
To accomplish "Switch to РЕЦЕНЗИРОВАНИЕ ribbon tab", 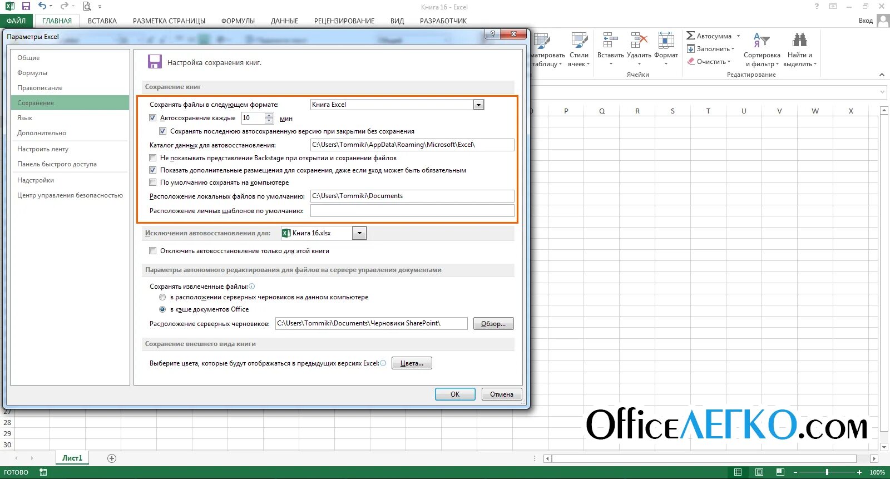I will [344, 21].
